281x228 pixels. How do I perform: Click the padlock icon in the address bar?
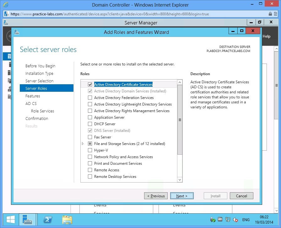(270, 14)
